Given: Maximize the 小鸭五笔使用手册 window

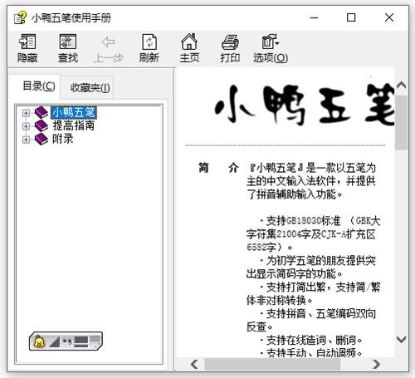Looking at the screenshot, I should tap(351, 17).
